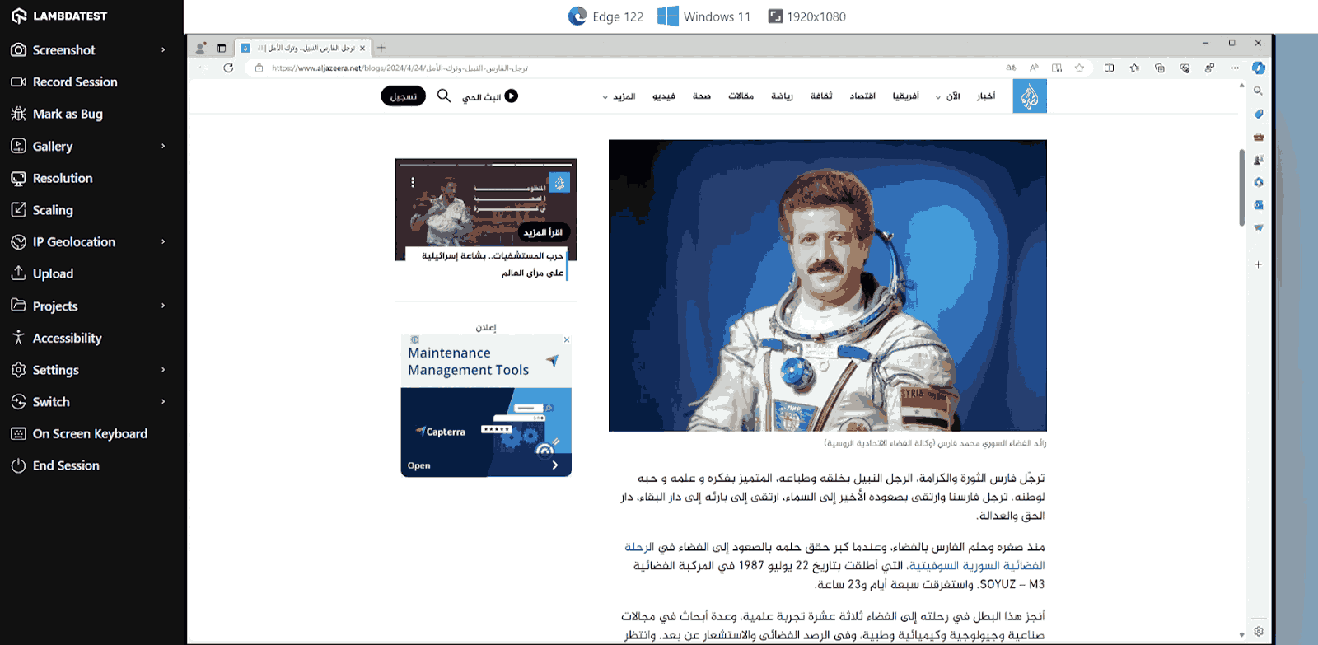Open the اقتصاد navigation item

click(x=862, y=96)
